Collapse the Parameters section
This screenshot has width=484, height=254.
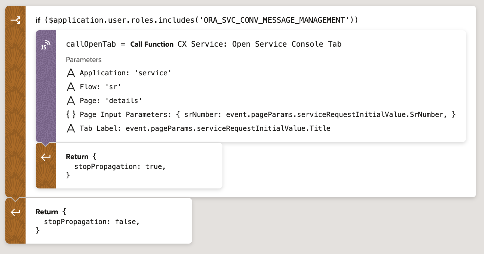(x=84, y=60)
